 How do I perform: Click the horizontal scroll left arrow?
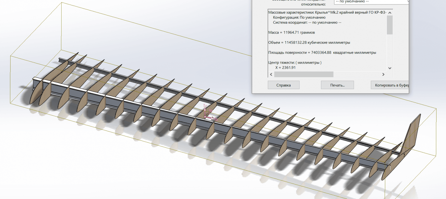(271, 75)
